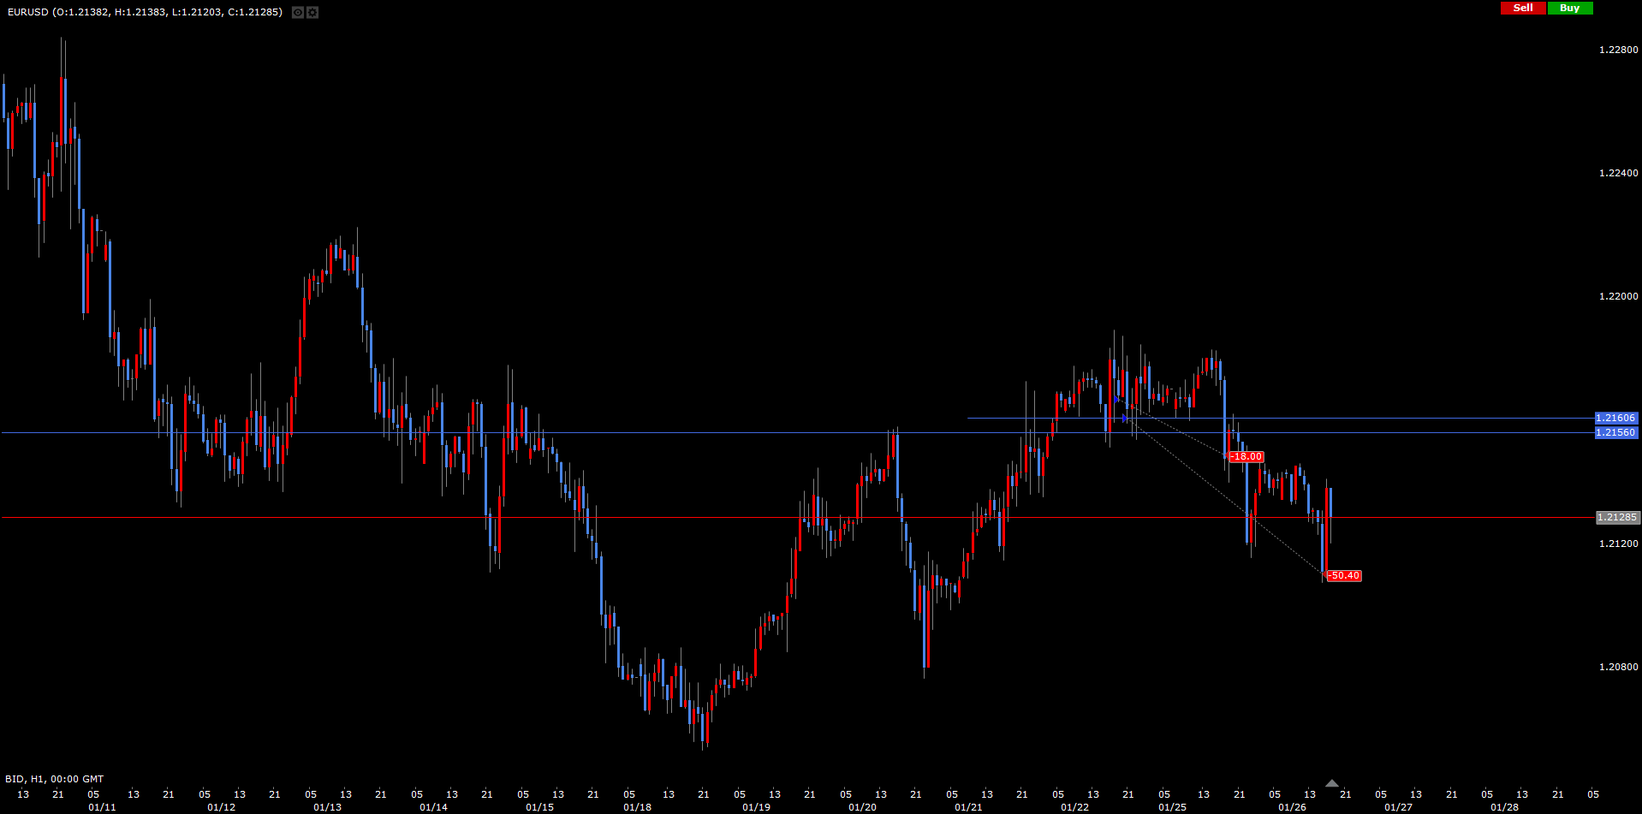Click the grey 1.21285 current price label
Screen dimensions: 1642x814
tap(1617, 518)
